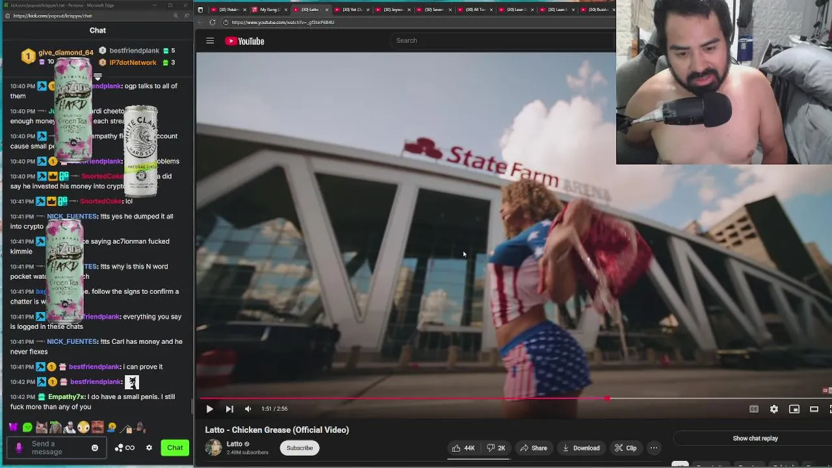Click the Latto - Chicken Grease video title
This screenshot has height=468, width=832.
(x=277, y=430)
